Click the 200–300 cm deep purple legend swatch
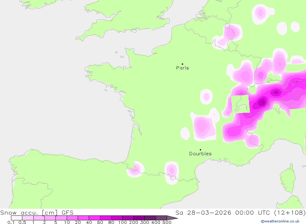The height and width of the screenshot is (224, 306). 139,218
